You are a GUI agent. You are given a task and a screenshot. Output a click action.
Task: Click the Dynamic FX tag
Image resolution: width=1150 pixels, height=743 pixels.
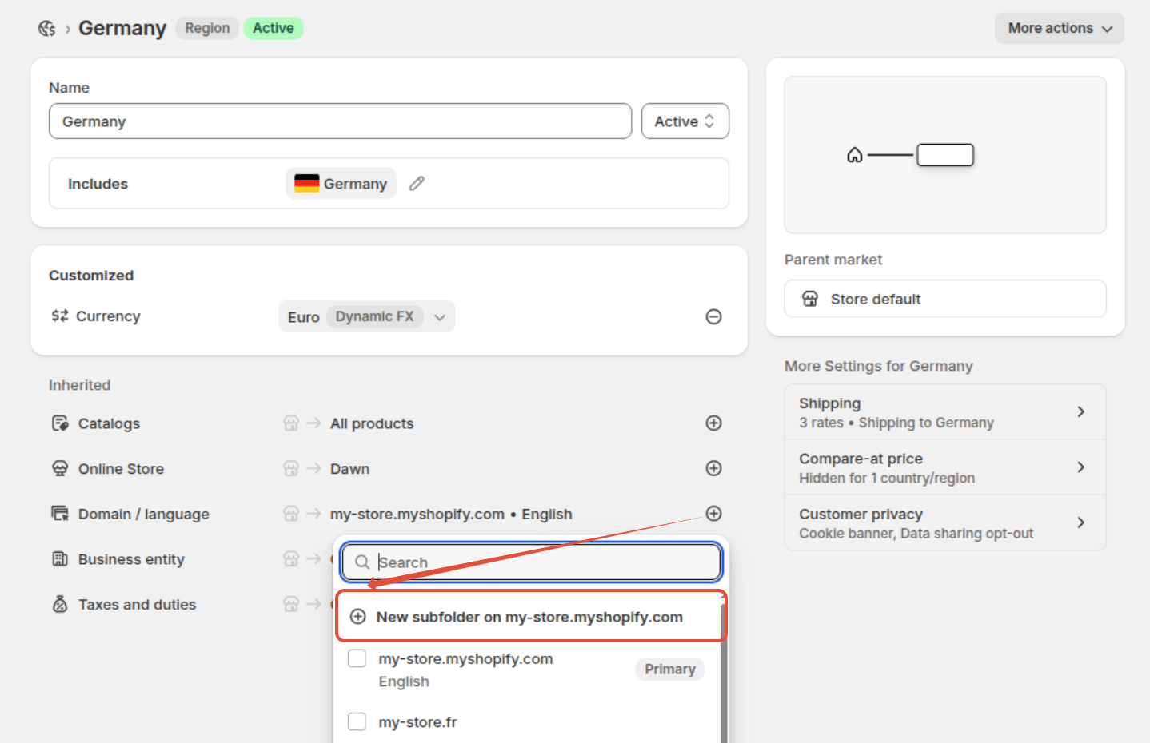(375, 316)
